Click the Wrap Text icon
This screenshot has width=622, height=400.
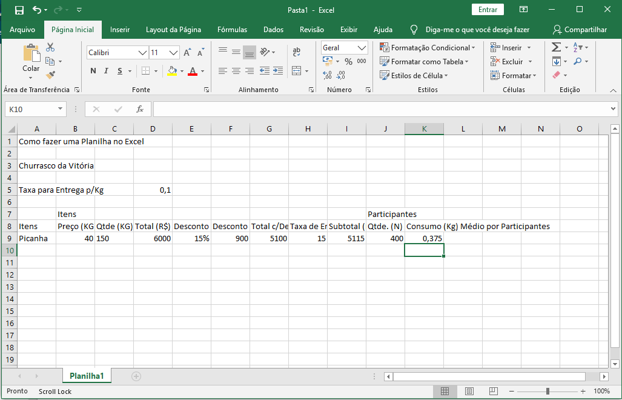[x=296, y=52]
